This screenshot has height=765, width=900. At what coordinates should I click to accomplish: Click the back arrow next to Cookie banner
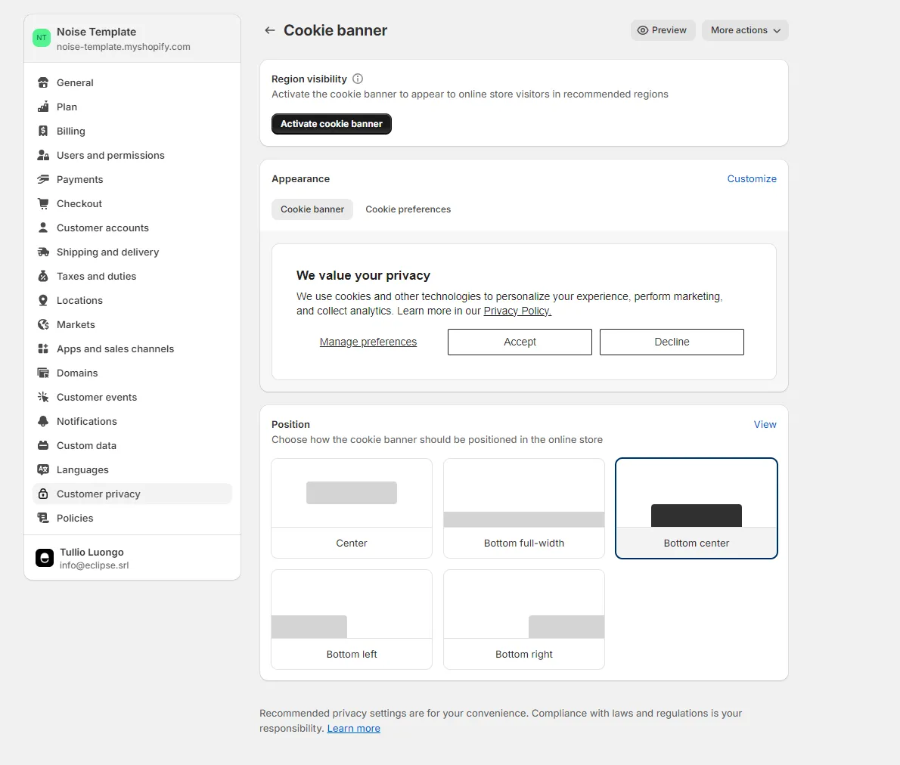click(269, 30)
